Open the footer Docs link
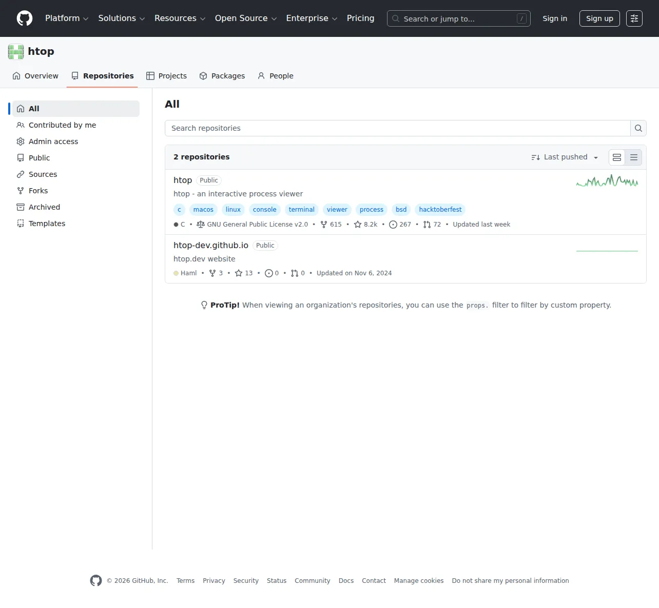 click(x=346, y=581)
